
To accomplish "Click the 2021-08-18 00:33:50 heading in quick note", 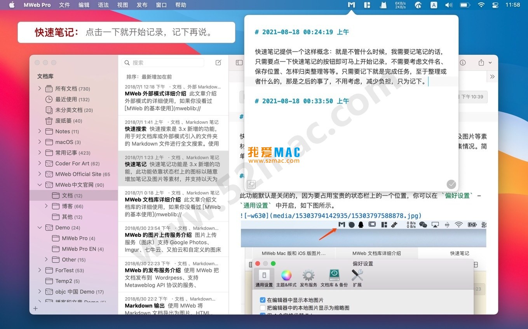I will (x=302, y=101).
